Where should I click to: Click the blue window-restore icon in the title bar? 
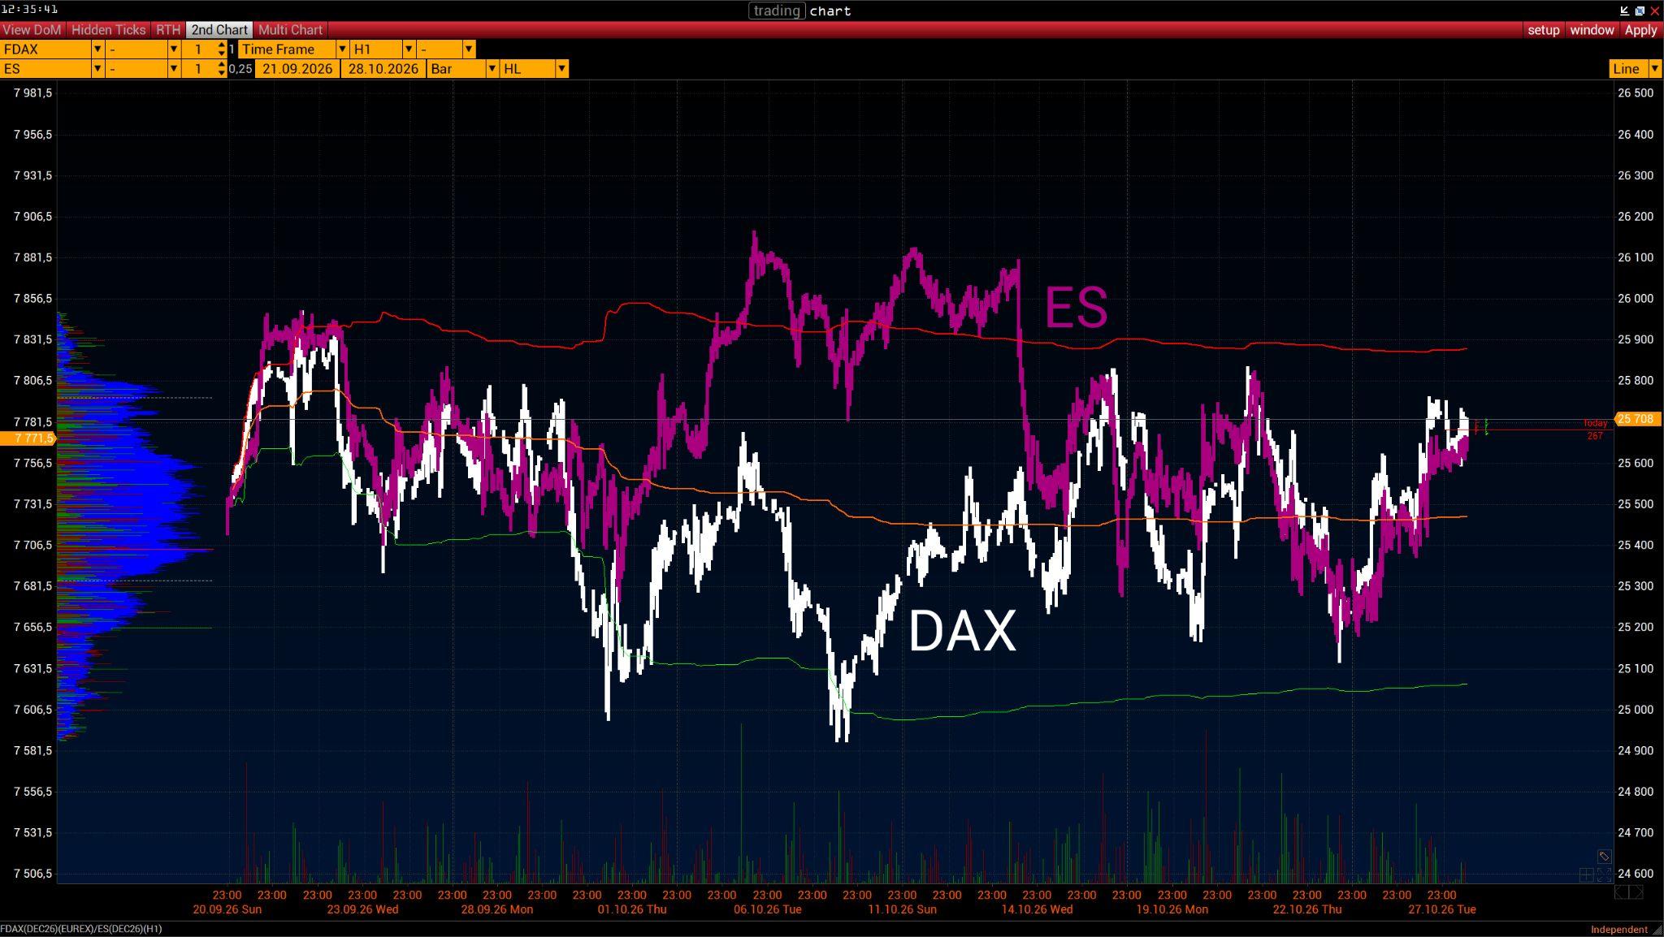[x=1640, y=11]
